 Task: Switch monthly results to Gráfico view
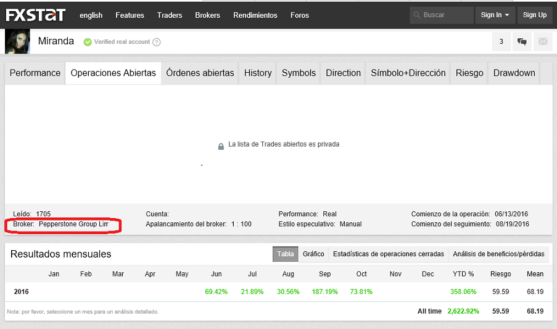[313, 254]
